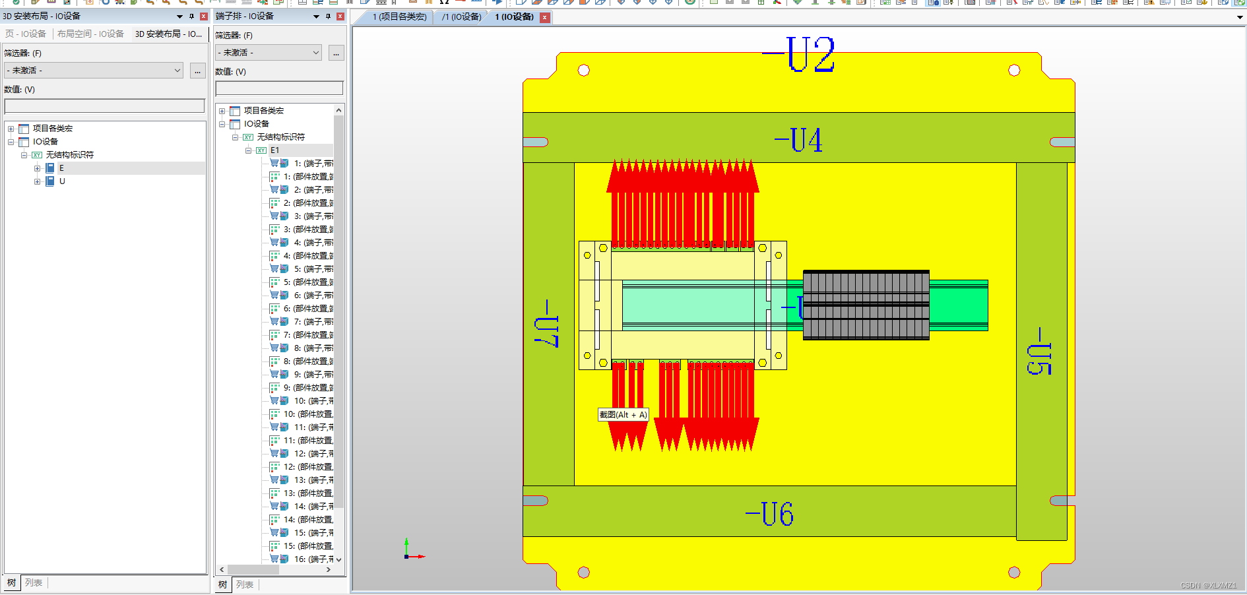Image resolution: width=1247 pixels, height=595 pixels.
Task: Select cable duct labeled -U4
Action: [798, 138]
